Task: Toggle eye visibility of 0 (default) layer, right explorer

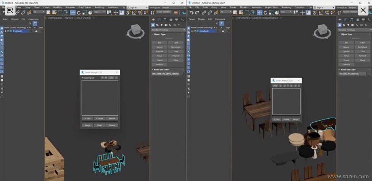Action: [x=194, y=31]
